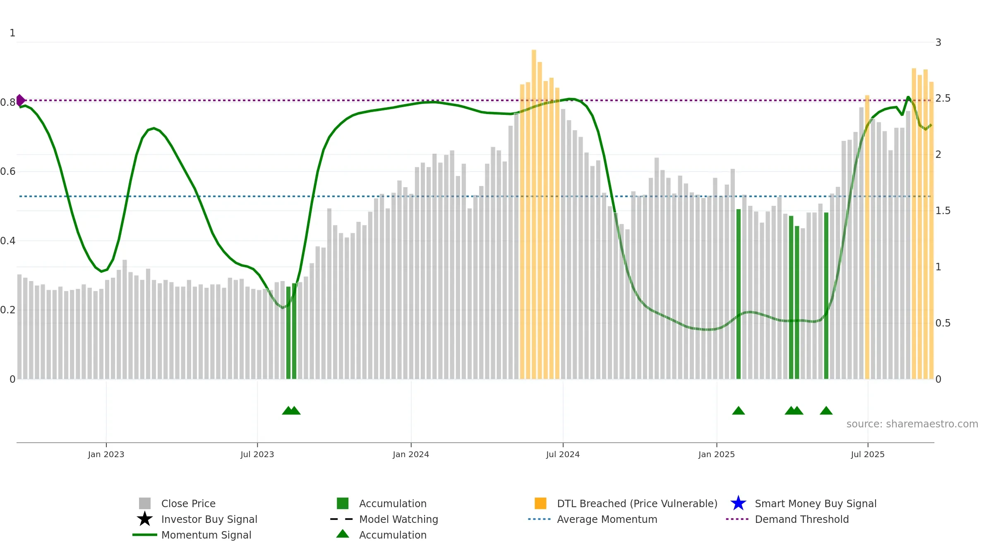Click the black Investor Buy Signal star icon
This screenshot has width=993, height=558.
coord(145,519)
